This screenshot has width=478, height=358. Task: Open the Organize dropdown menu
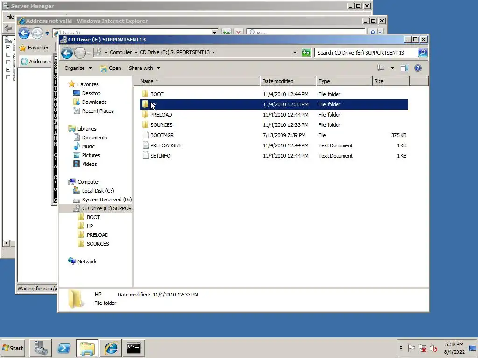78,68
